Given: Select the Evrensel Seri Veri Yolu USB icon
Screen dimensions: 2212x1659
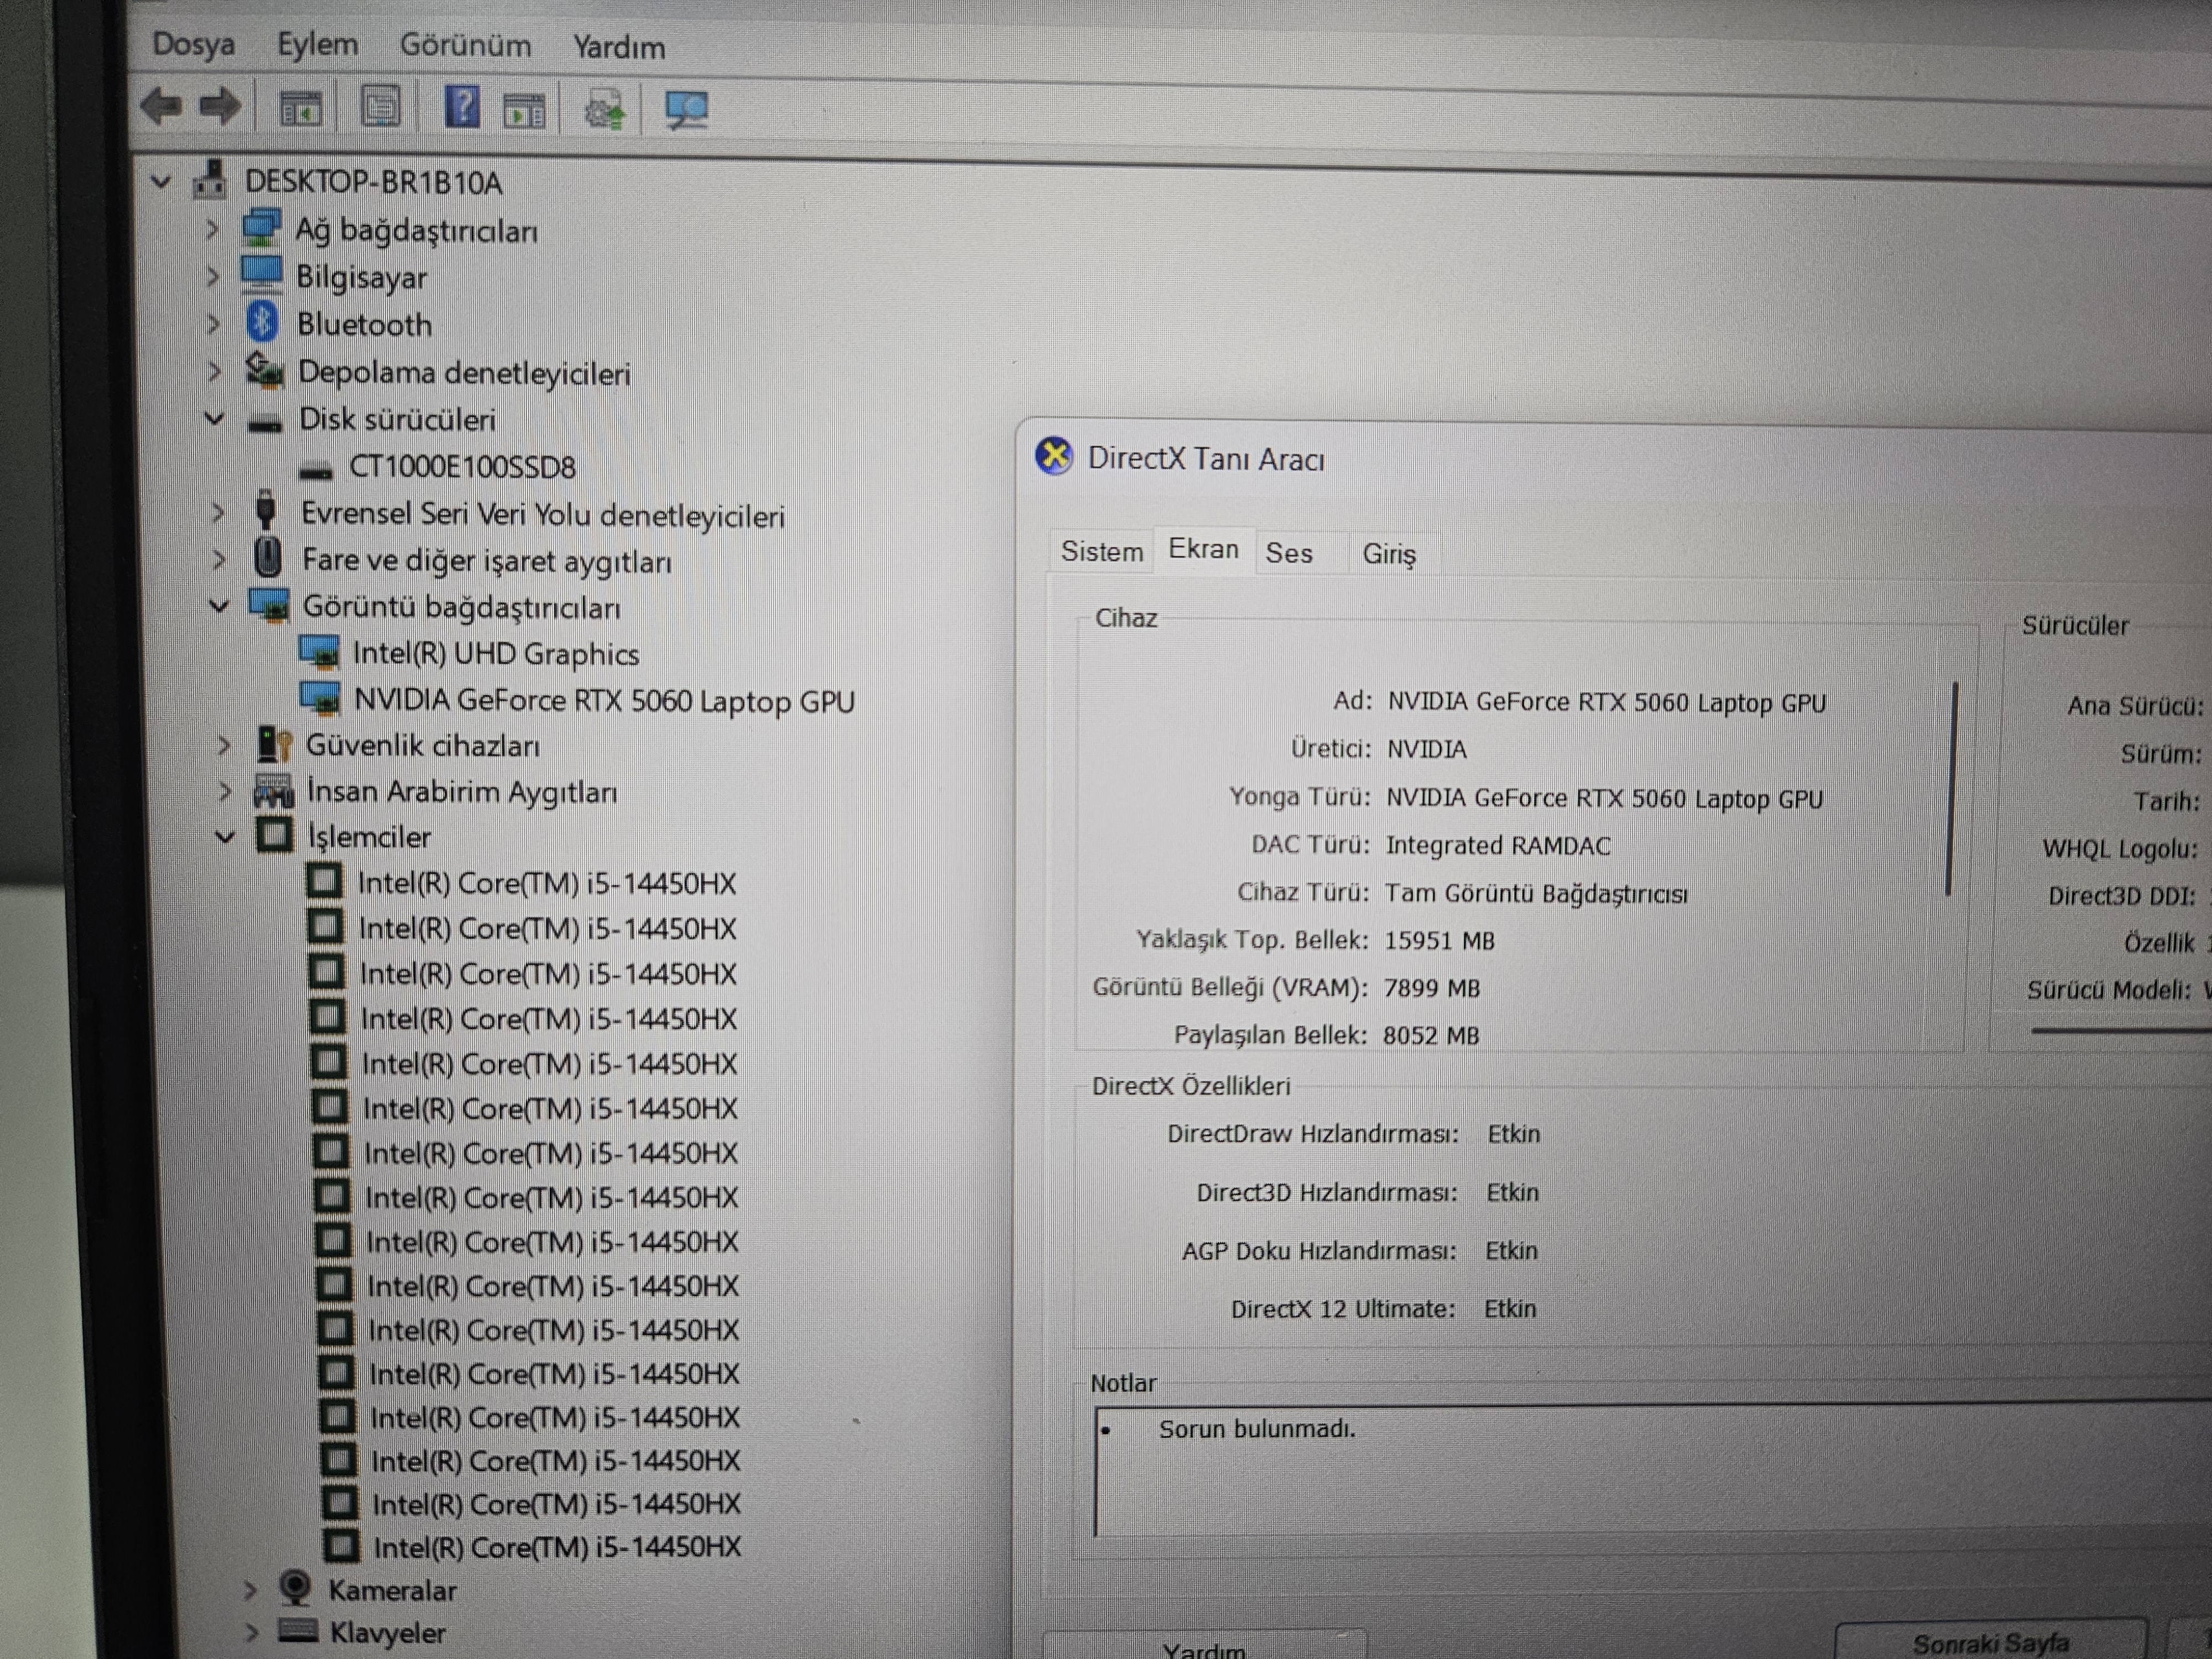Looking at the screenshot, I should pyautogui.click(x=266, y=510).
